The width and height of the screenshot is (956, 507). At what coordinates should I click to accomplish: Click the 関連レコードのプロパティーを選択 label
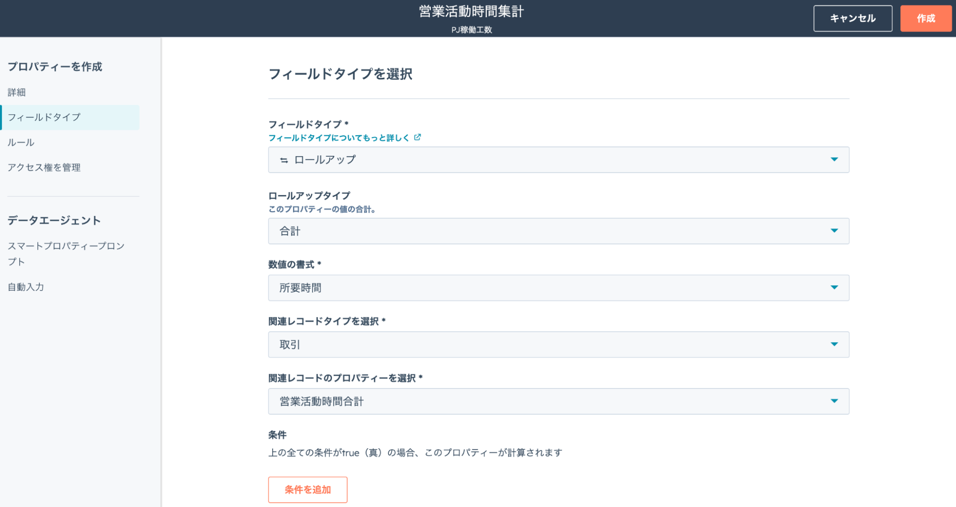pyautogui.click(x=345, y=378)
